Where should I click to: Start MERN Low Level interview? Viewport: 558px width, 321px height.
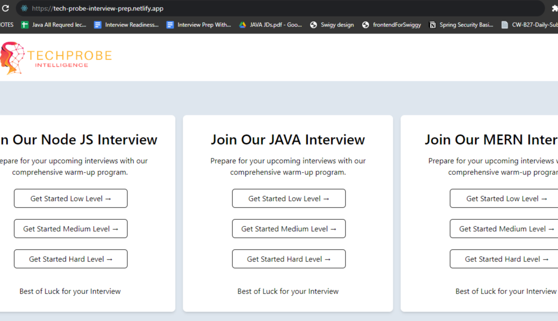(x=504, y=199)
